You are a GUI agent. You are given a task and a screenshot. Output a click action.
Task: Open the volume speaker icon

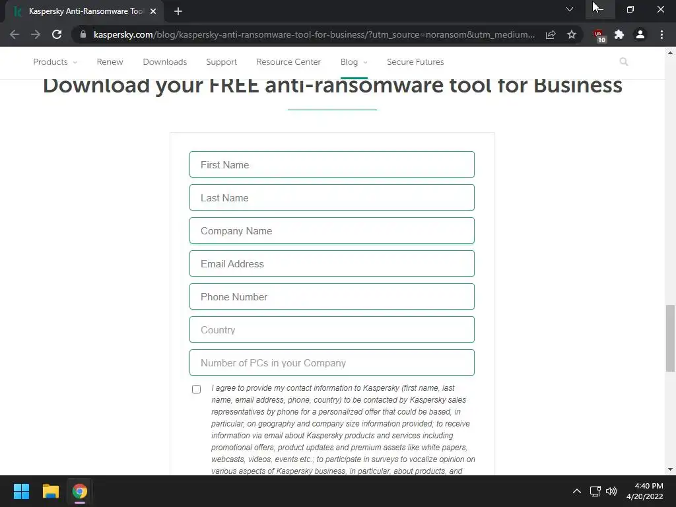tap(611, 491)
